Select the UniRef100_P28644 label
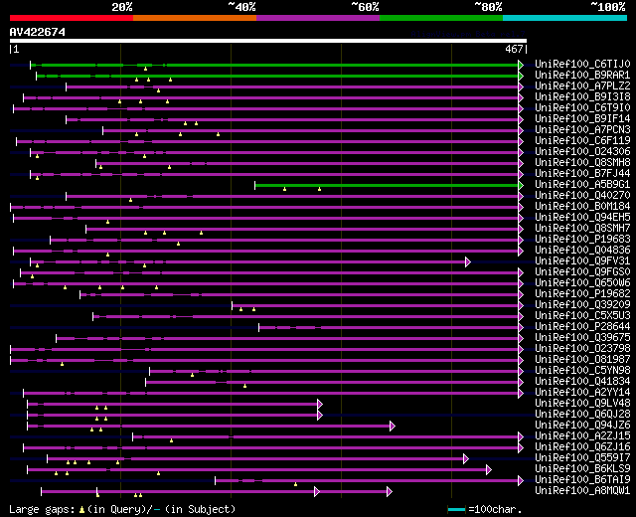The height and width of the screenshot is (517, 636). pyautogui.click(x=582, y=327)
